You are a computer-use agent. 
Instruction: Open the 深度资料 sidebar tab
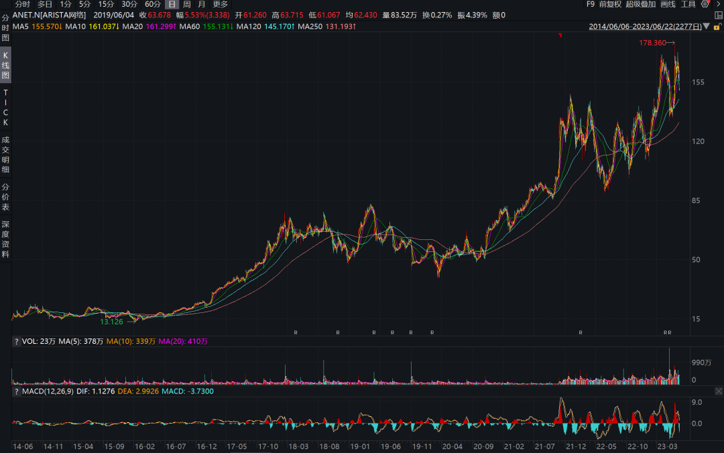point(5,239)
